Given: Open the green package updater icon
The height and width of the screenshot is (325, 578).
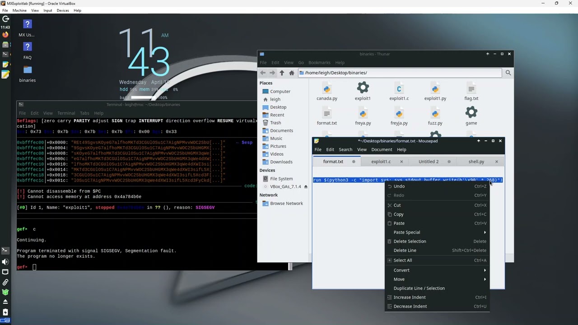Looking at the screenshot, I should tap(5, 292).
